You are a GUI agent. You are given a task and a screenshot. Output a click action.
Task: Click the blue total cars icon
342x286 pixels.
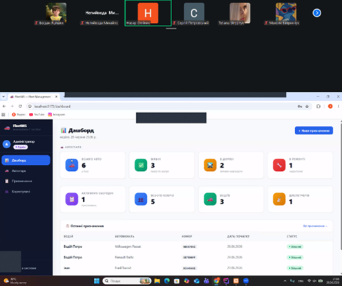tap(72, 166)
